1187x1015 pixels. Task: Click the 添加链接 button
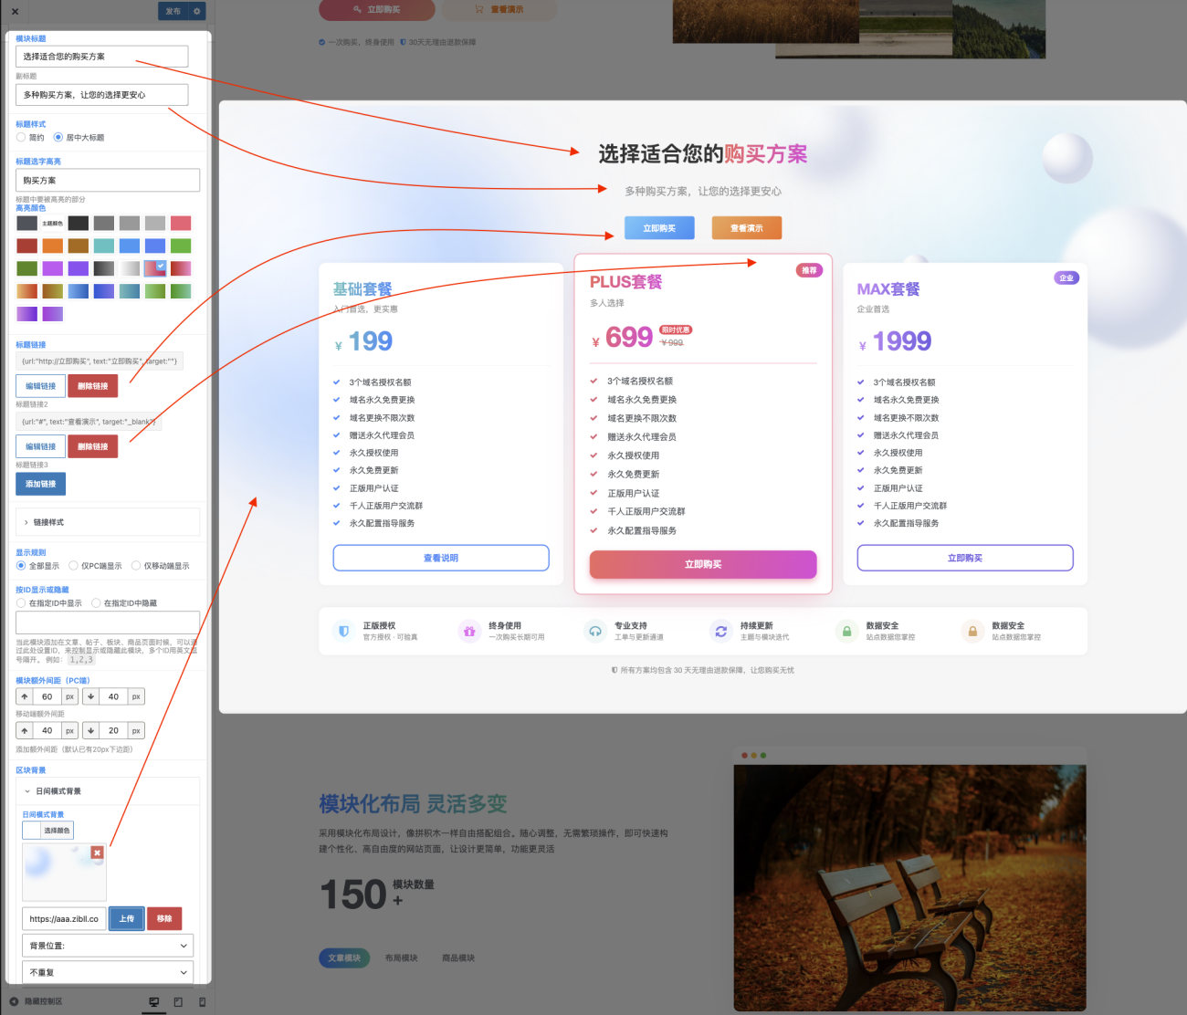(40, 484)
